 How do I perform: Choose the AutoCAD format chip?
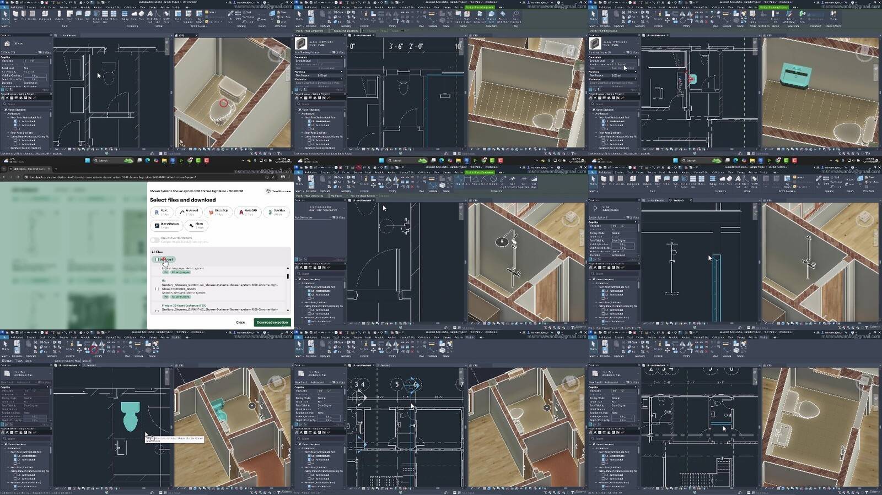click(x=247, y=212)
